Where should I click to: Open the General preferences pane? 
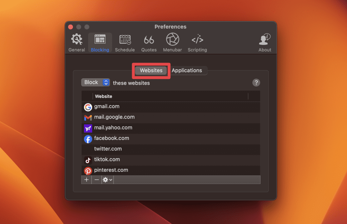click(77, 43)
